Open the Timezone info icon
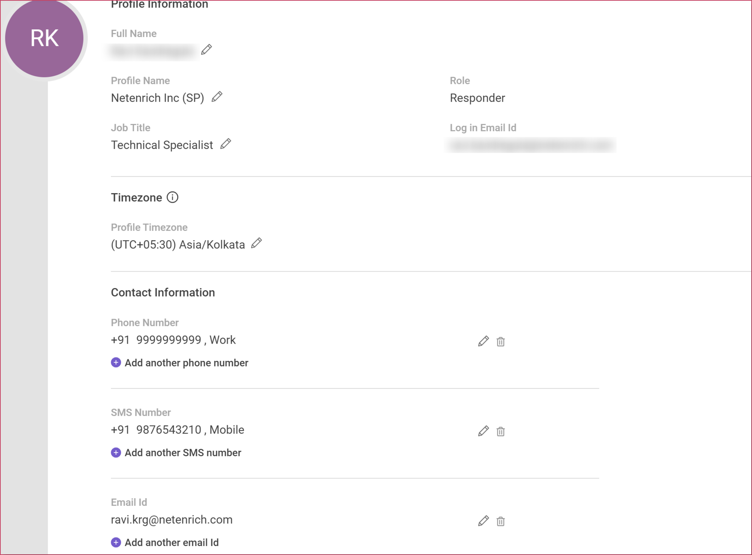 [x=172, y=197]
